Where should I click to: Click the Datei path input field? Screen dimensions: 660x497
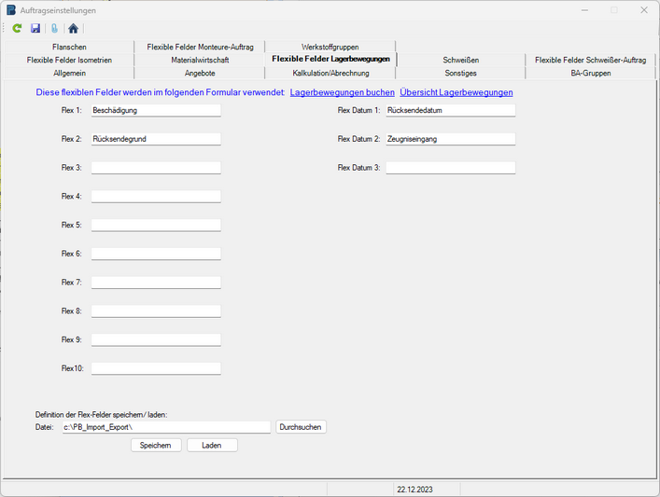pos(166,427)
